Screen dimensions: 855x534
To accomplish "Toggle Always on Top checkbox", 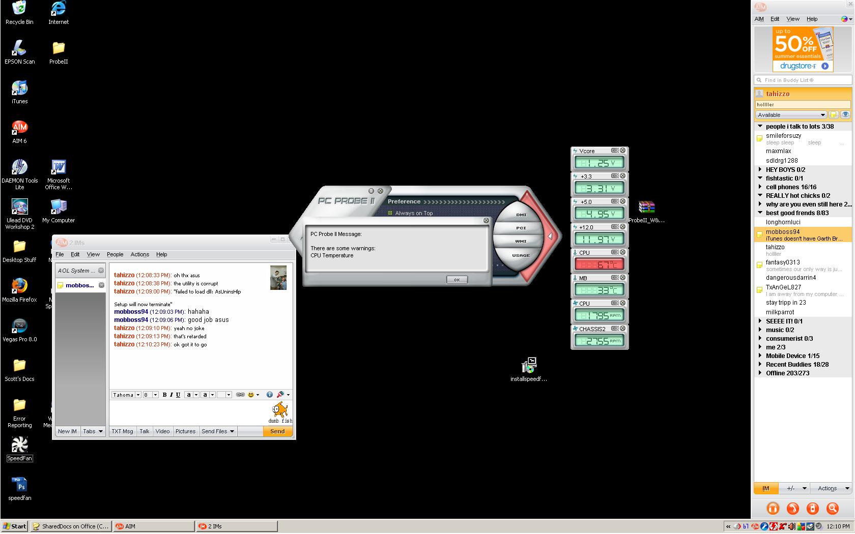I will point(390,213).
